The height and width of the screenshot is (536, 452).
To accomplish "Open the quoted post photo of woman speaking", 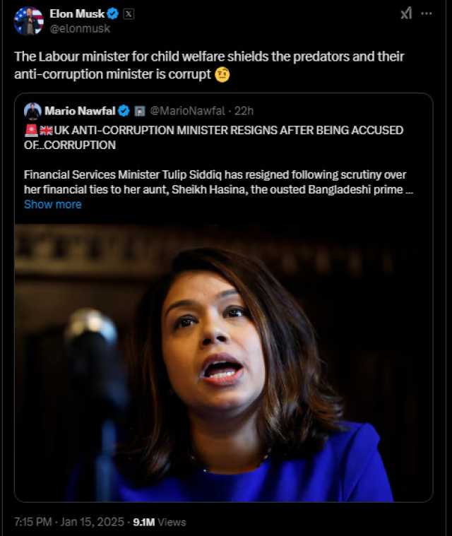I will point(224,363).
